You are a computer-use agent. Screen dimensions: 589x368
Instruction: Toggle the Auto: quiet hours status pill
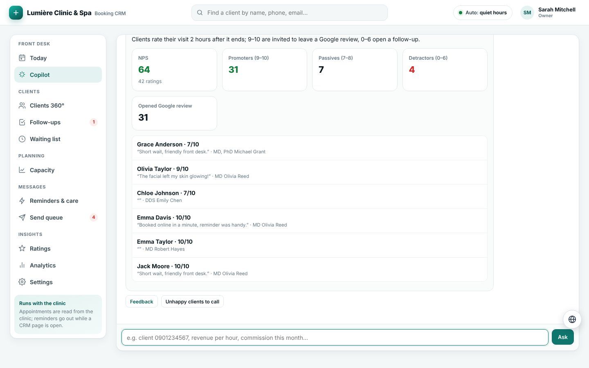click(x=483, y=13)
